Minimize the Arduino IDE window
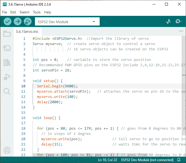Viewport: 186px width, 163px height. point(154,4)
